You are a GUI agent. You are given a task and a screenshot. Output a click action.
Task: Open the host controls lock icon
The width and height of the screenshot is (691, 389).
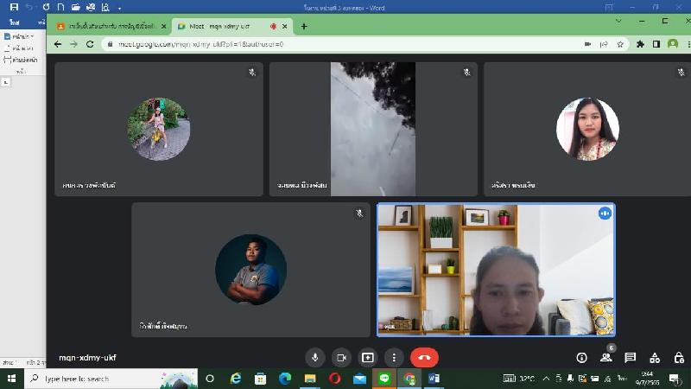pos(679,358)
